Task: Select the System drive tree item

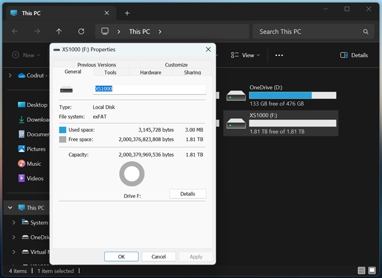Action: point(35,222)
